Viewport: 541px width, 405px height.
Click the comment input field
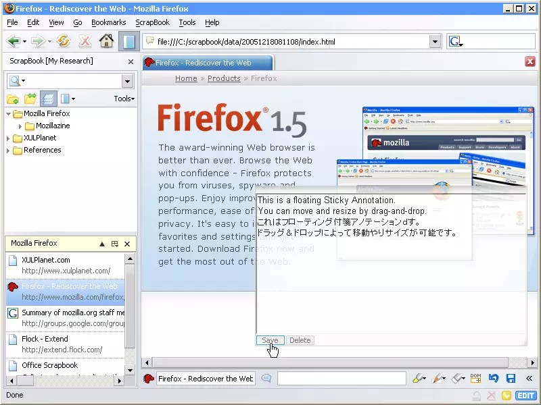point(342,379)
